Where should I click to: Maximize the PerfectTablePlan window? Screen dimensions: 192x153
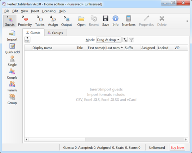pos(173,3)
